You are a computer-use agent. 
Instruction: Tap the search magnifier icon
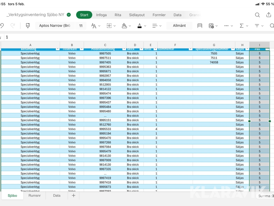tap(257, 15)
